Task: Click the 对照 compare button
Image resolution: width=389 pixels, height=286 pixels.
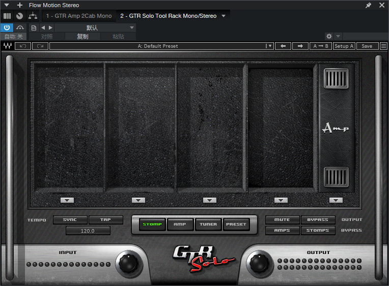Action: (47, 37)
